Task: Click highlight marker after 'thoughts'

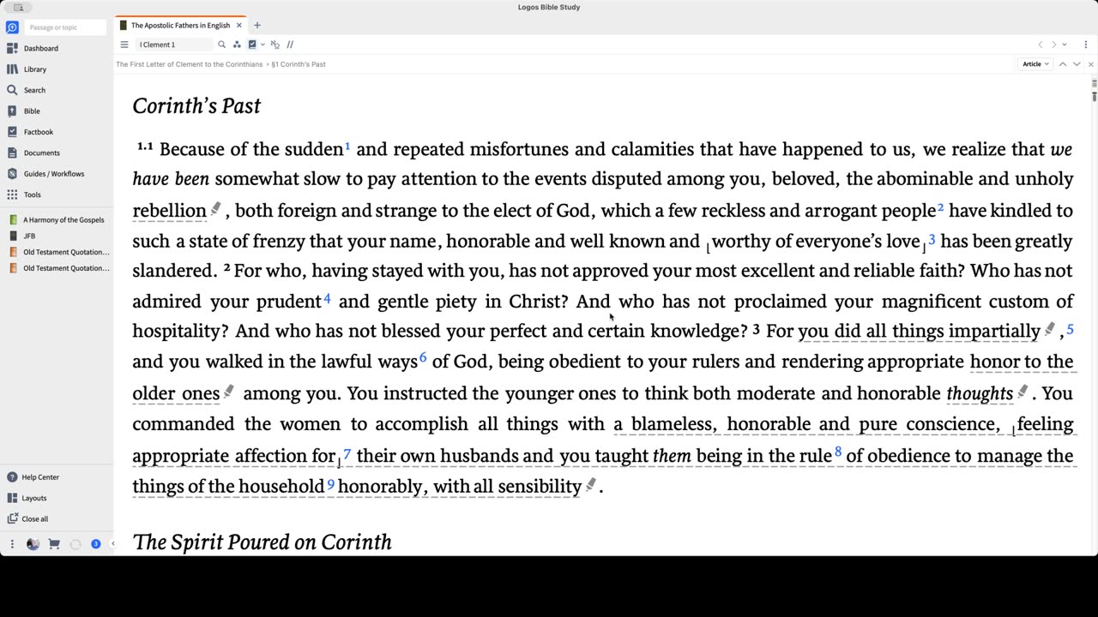Action: [1023, 392]
